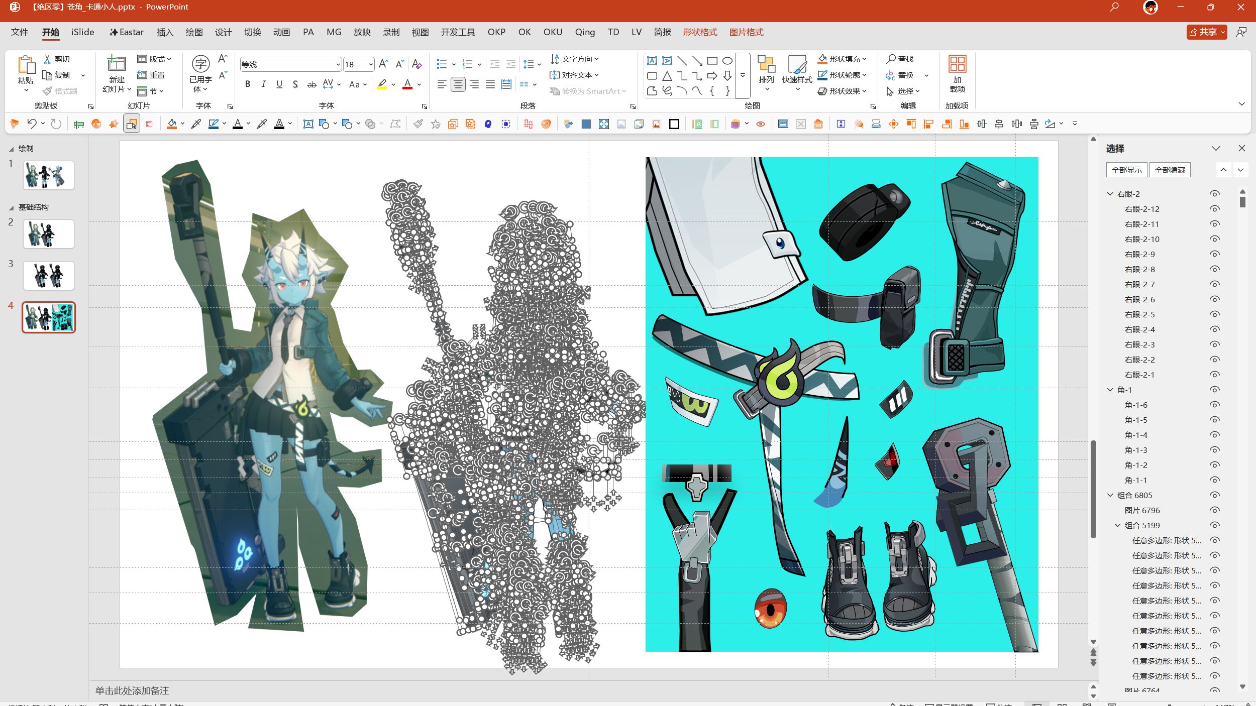This screenshot has width=1256, height=706.
Task: Collapse the 右眼-2 group
Action: (1110, 194)
